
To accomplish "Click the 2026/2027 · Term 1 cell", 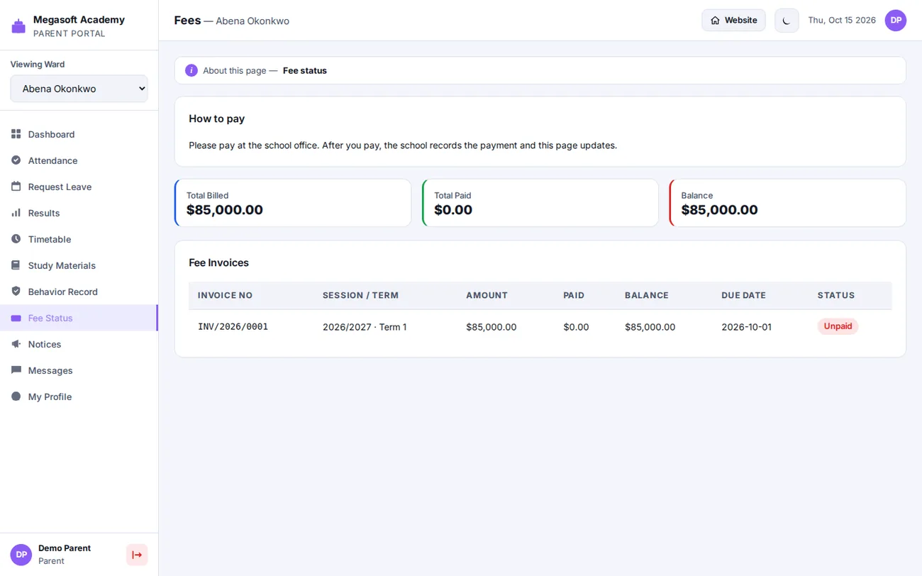I will click(365, 327).
